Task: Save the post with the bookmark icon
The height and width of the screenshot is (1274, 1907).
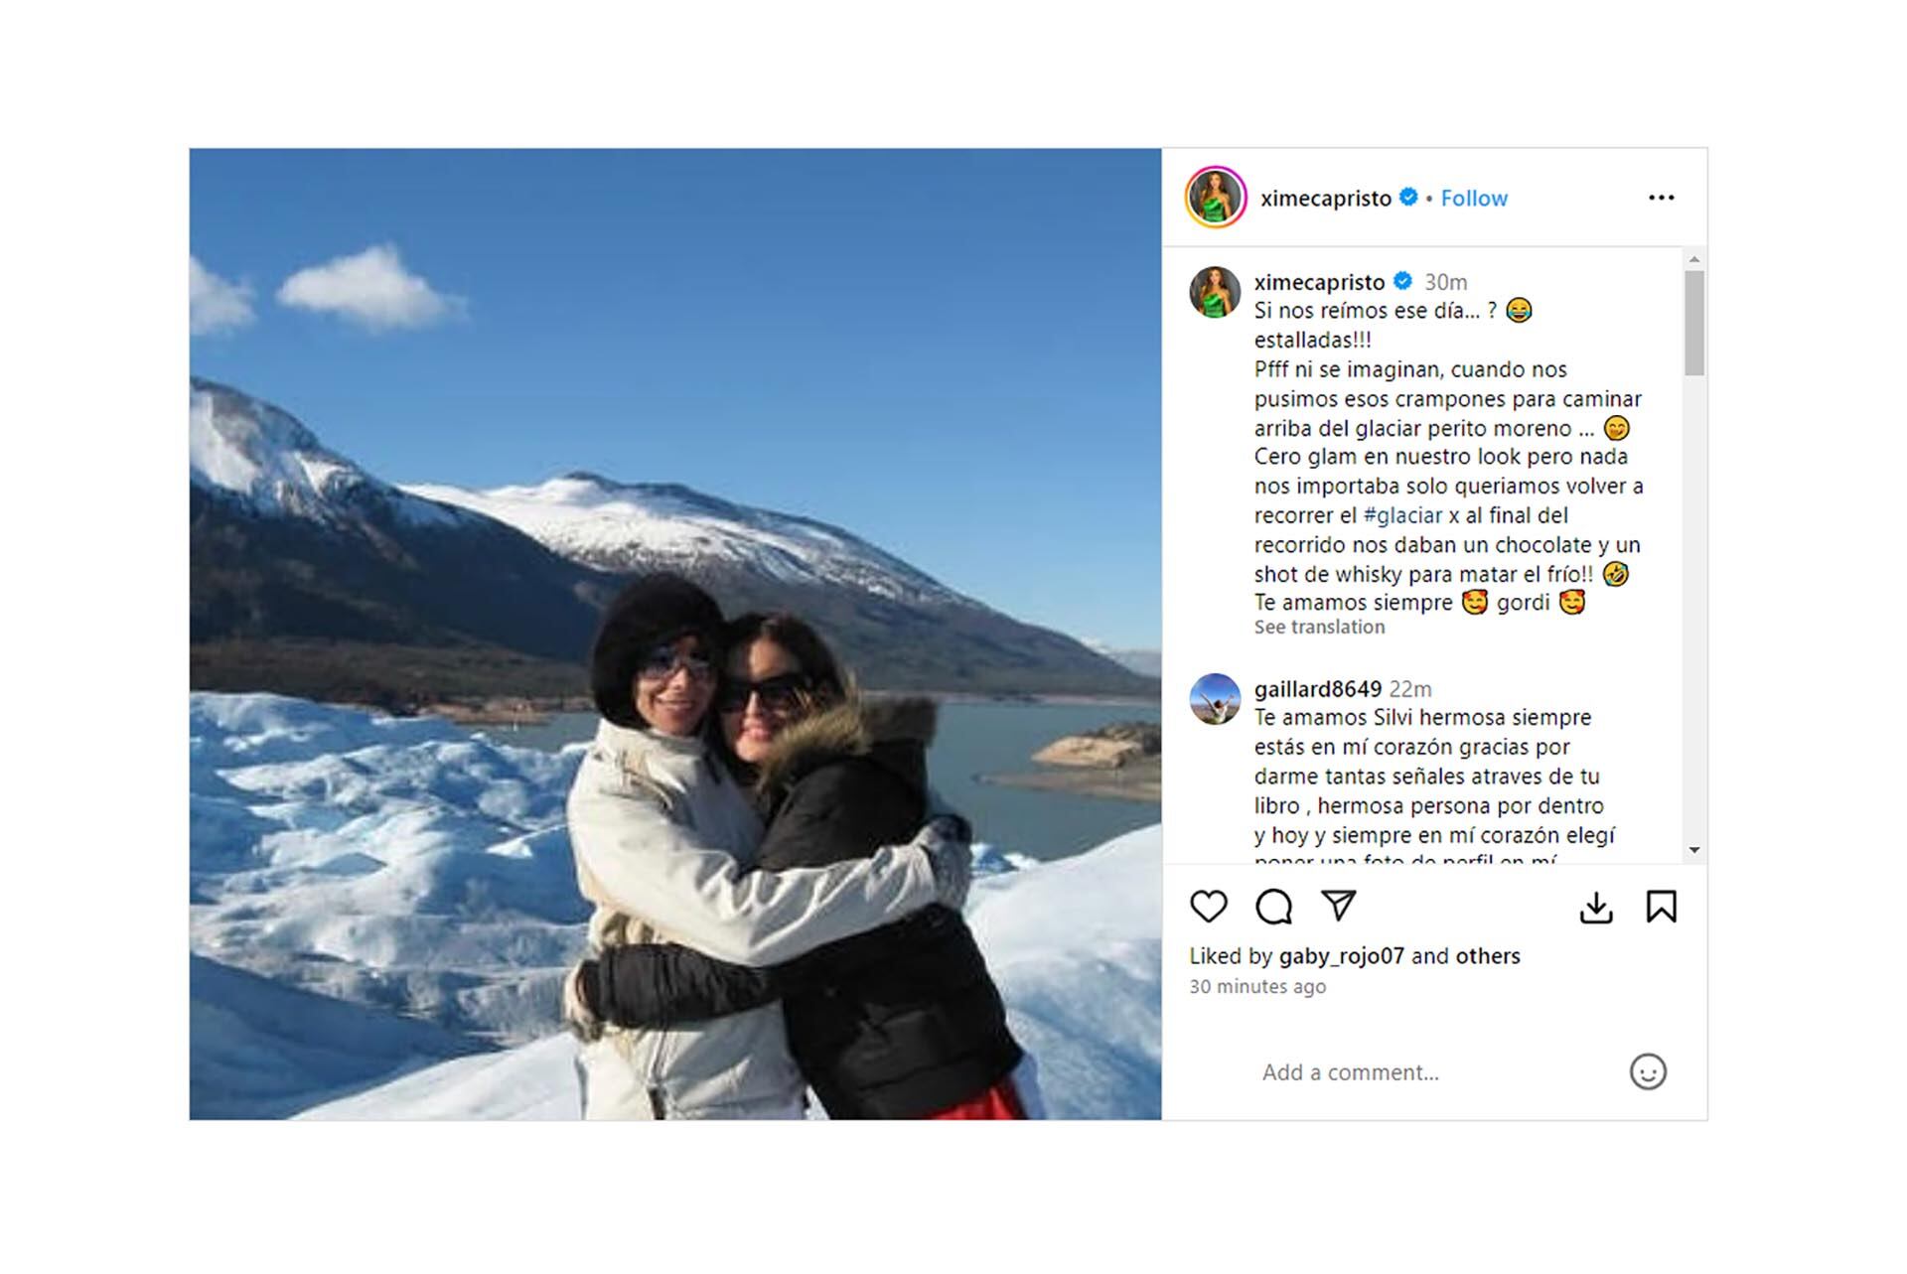Action: pos(1662,906)
